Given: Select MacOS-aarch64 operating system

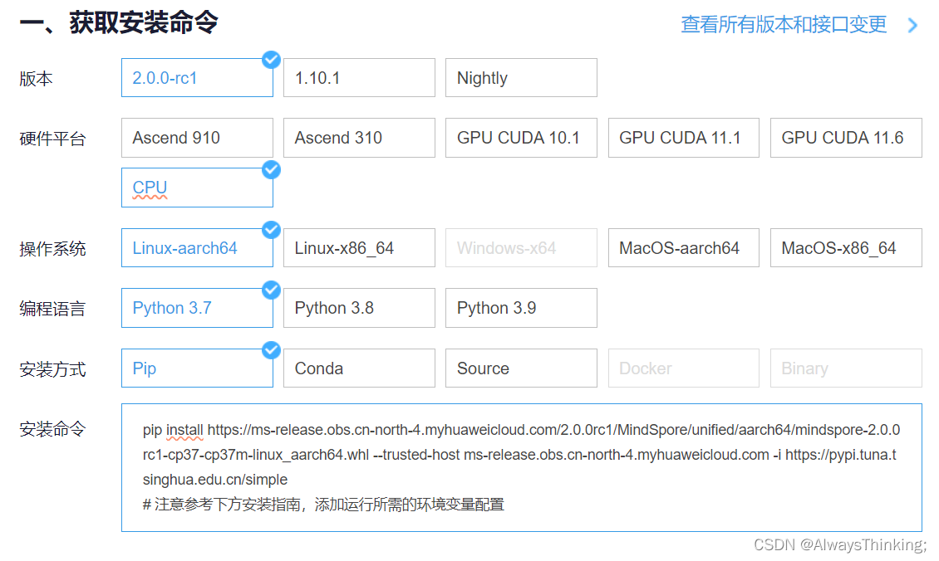Looking at the screenshot, I should pos(684,247).
